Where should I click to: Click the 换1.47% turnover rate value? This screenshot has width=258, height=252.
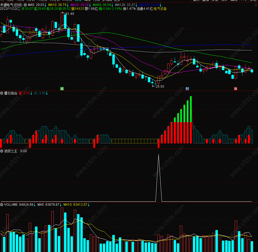tap(129, 9)
